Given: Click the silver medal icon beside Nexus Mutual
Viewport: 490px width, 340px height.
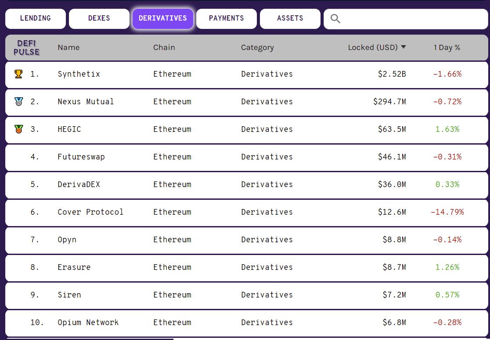Looking at the screenshot, I should click(18, 102).
